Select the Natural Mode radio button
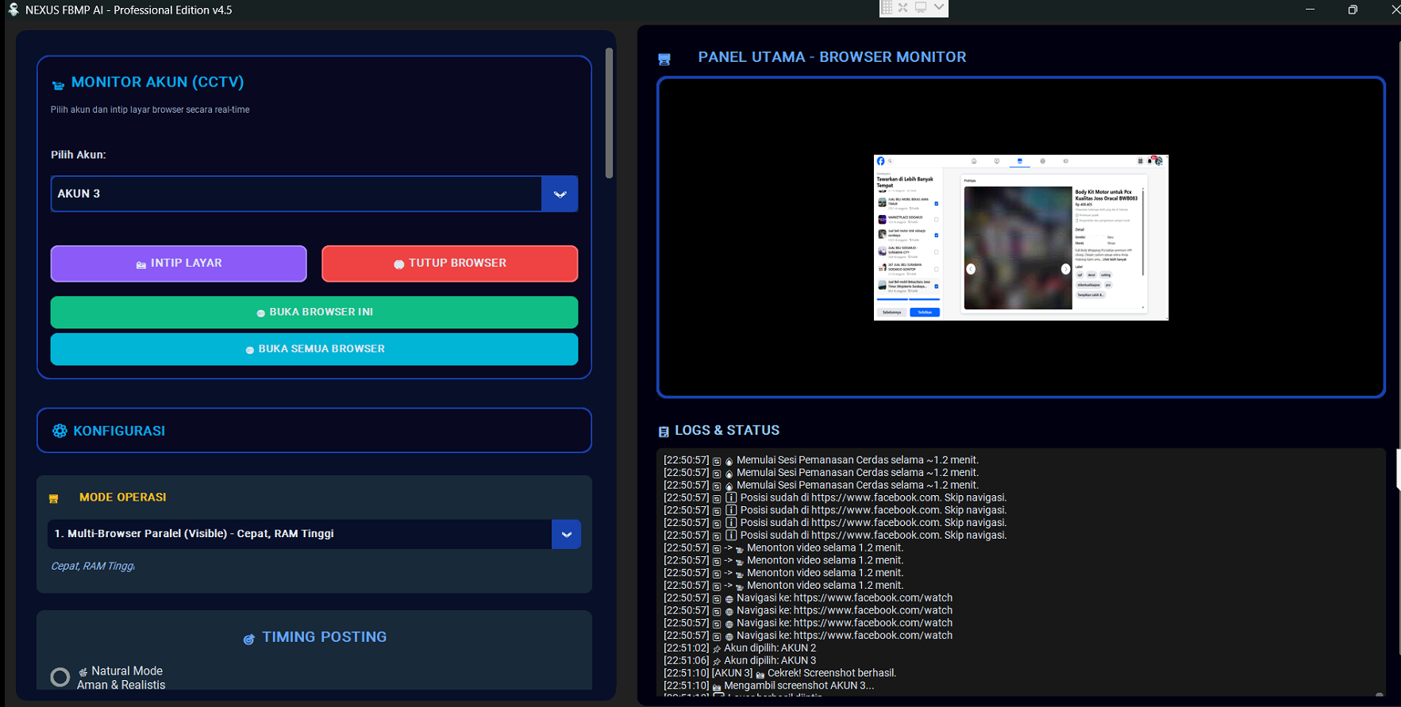Viewport: 1401px width, 707px height. (x=60, y=677)
